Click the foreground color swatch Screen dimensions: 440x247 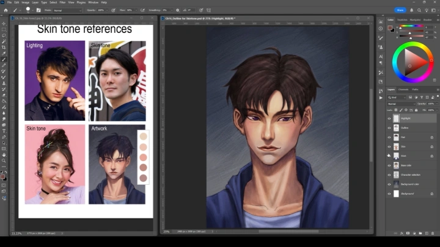tap(3, 175)
